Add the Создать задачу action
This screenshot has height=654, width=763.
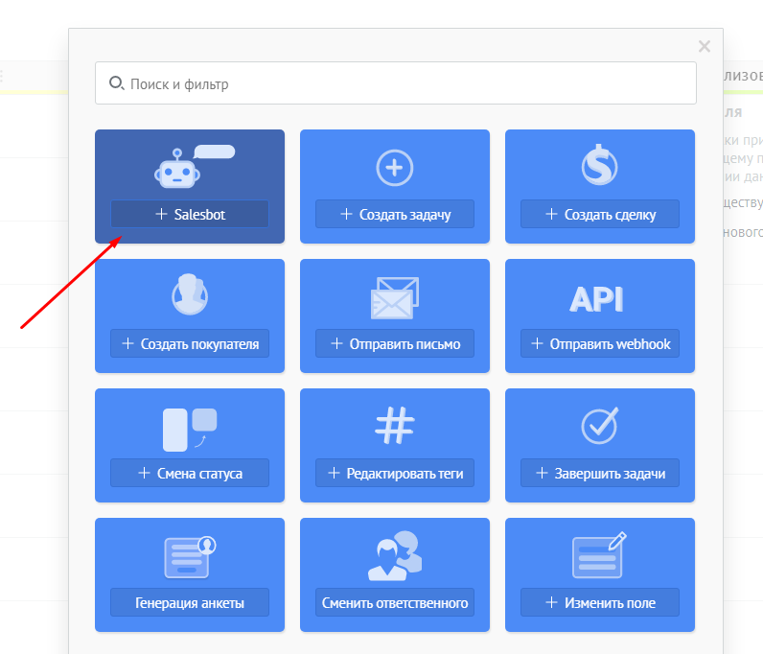395,214
